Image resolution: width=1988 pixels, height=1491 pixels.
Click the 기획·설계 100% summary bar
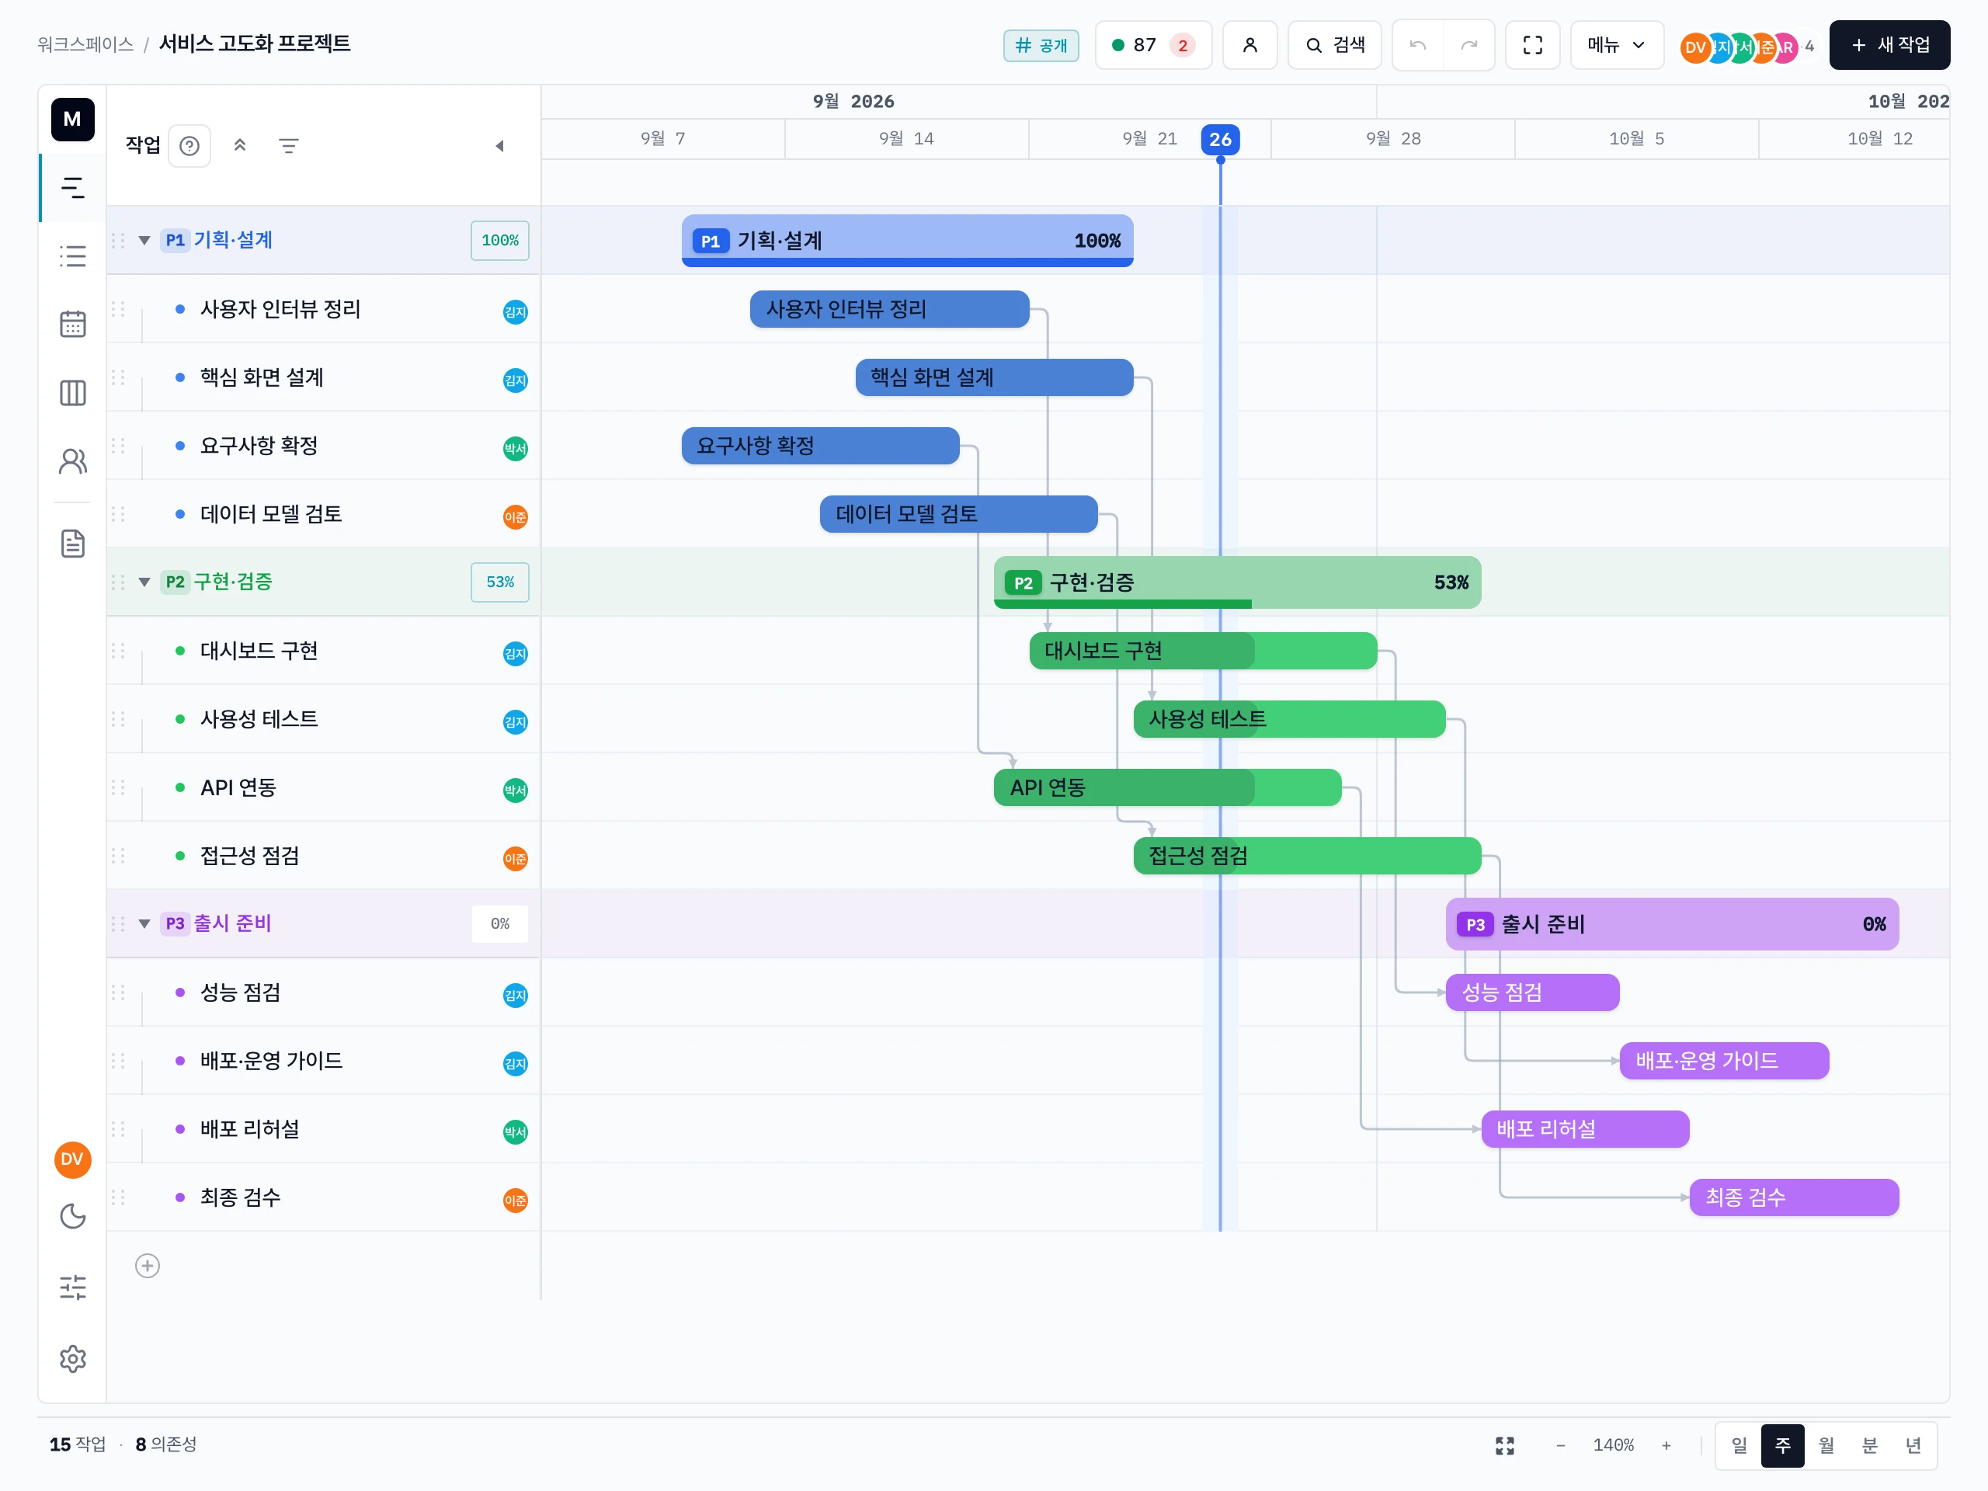(x=907, y=241)
